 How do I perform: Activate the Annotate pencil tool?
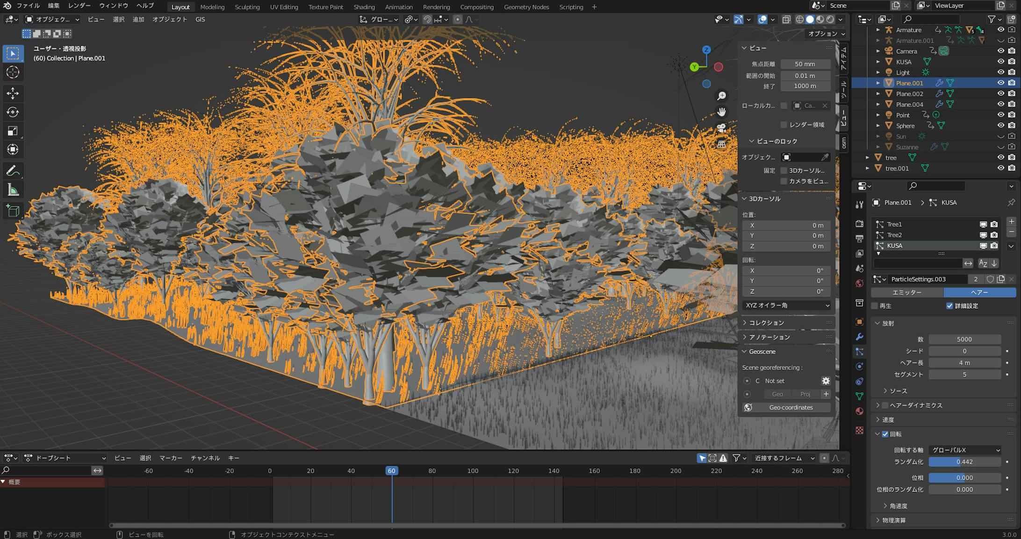click(13, 171)
